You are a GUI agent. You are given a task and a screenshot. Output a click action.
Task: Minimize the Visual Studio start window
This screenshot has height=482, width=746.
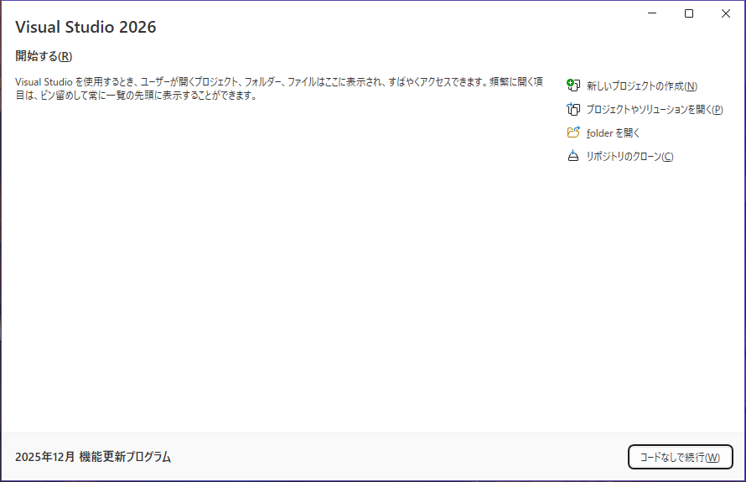pos(651,13)
